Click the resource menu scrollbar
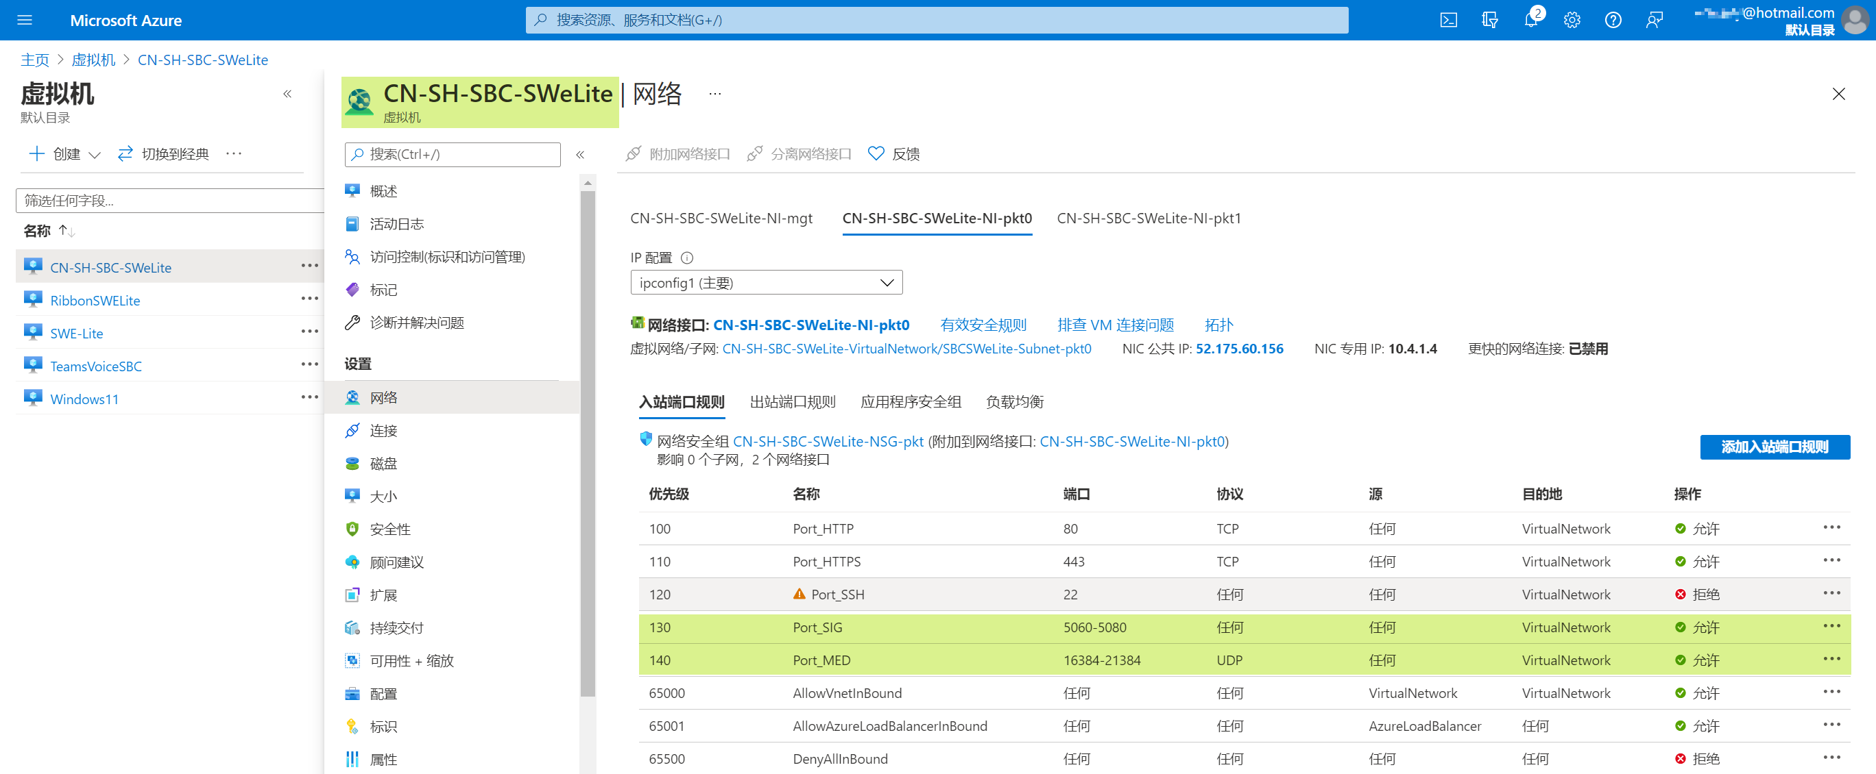 588,444
